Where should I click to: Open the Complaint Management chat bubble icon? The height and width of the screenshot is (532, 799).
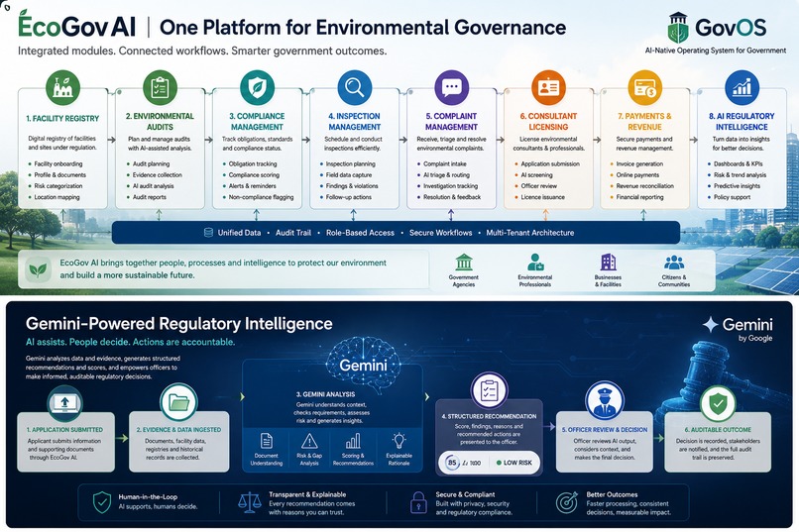pos(451,87)
